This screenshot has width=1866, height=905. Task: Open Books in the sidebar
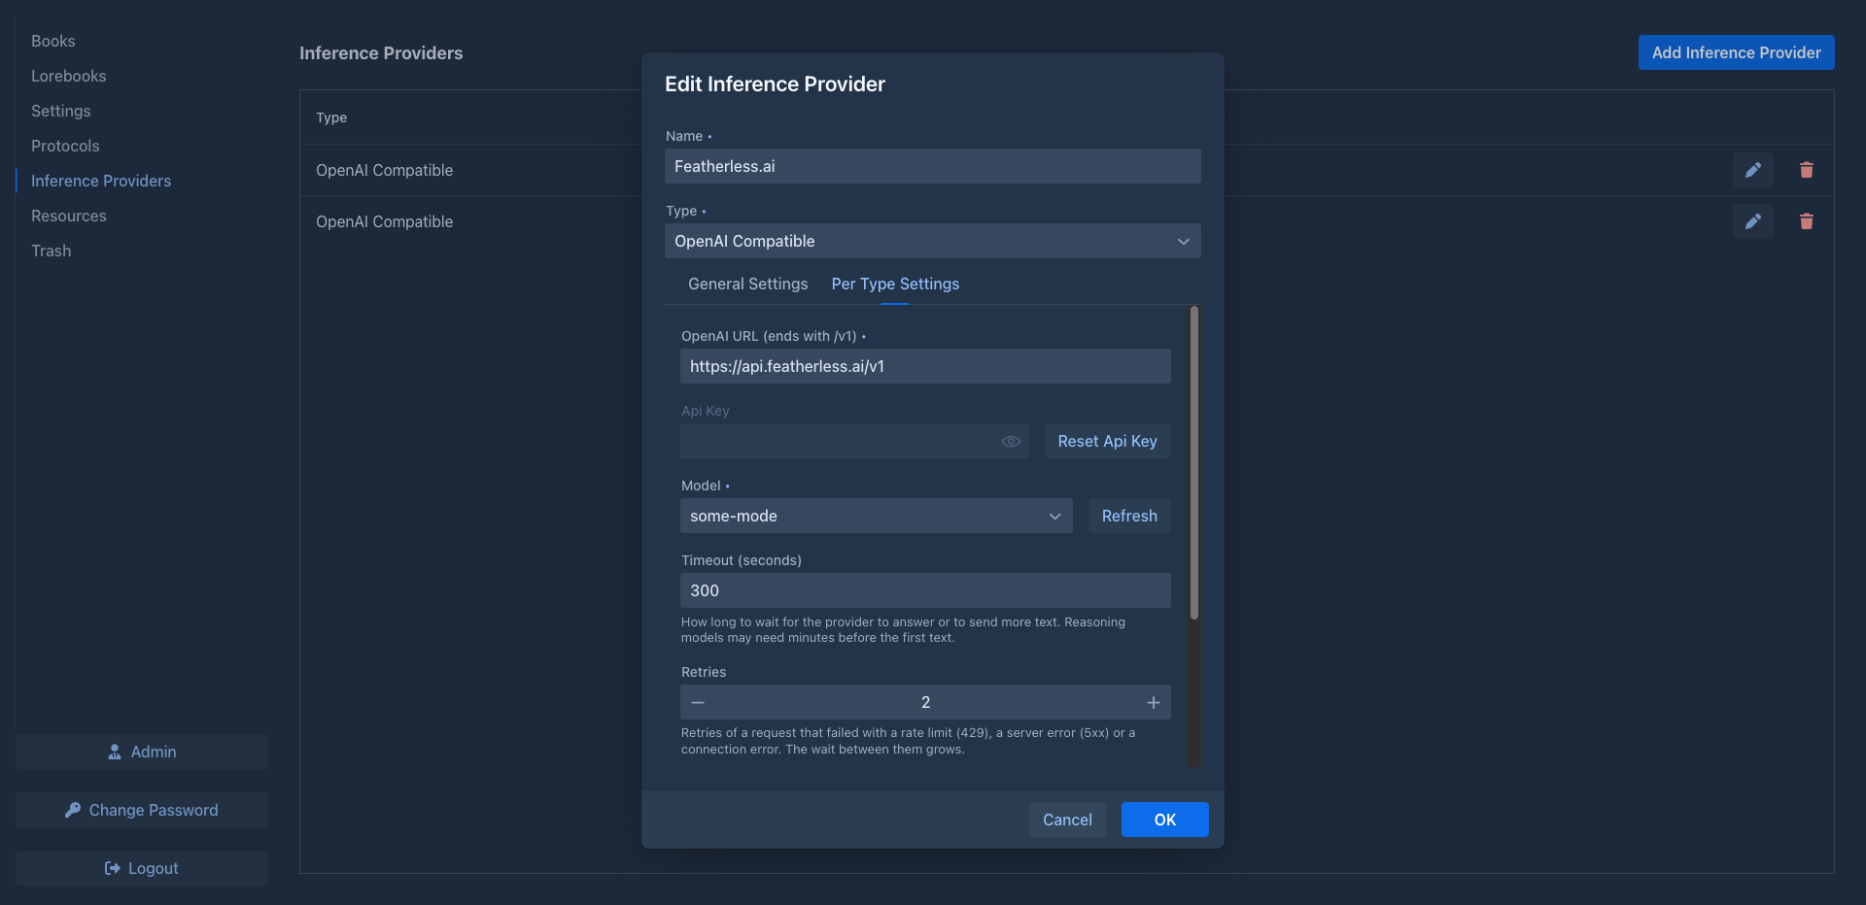click(x=52, y=41)
